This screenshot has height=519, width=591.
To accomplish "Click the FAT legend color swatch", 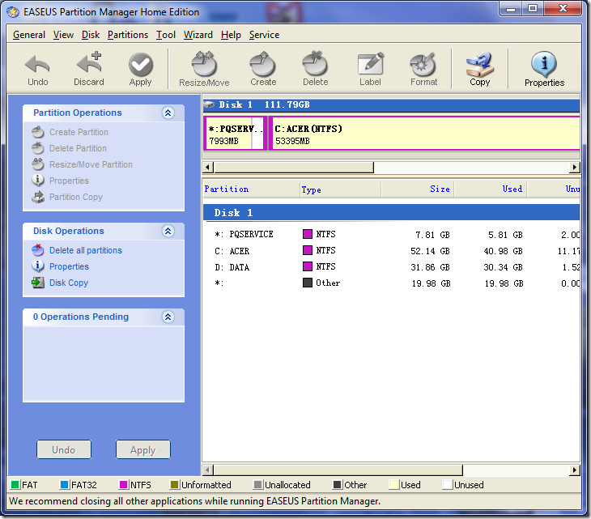I will 15,485.
